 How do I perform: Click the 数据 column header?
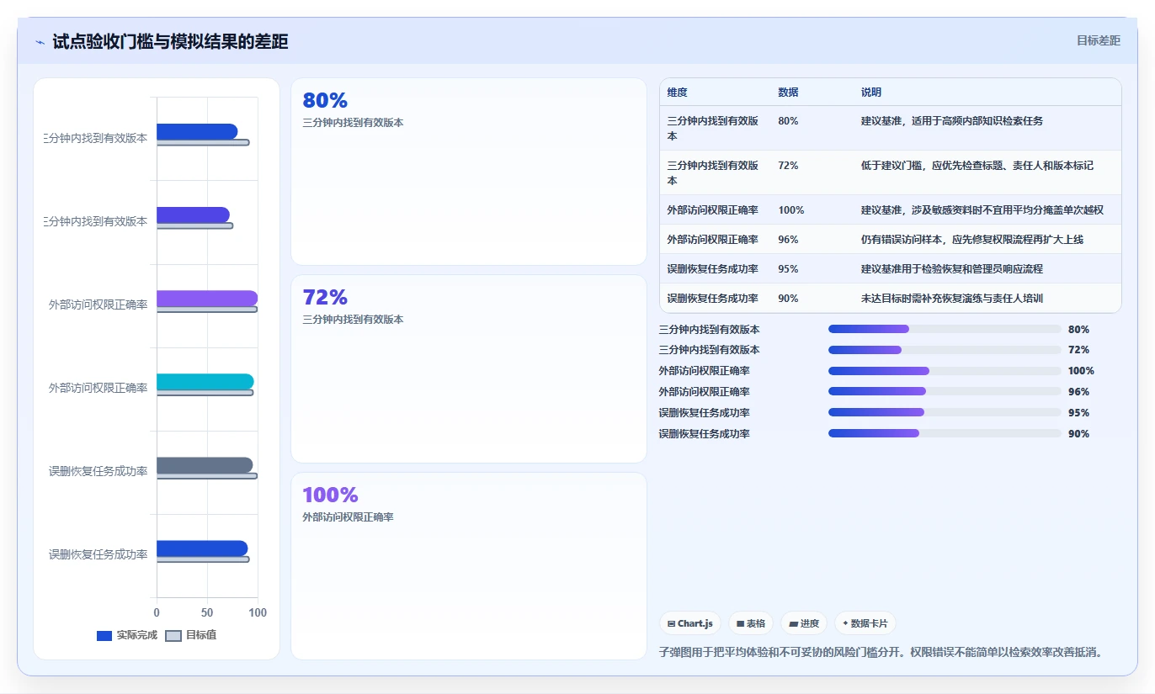click(788, 93)
